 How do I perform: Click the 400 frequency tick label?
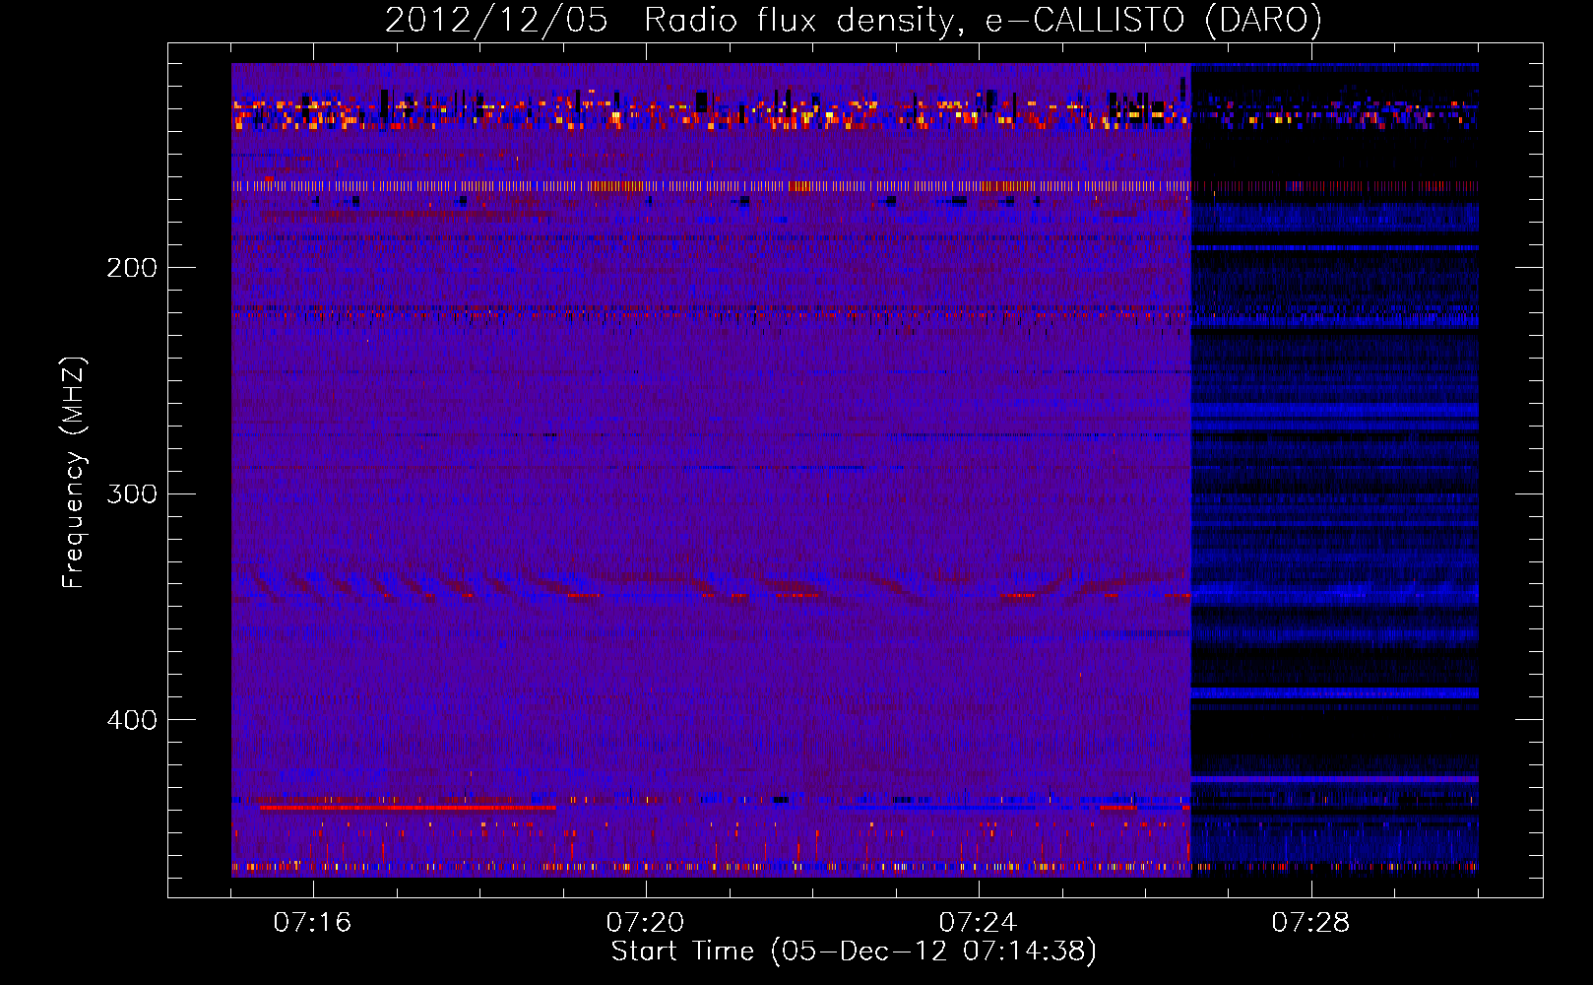[x=132, y=720]
